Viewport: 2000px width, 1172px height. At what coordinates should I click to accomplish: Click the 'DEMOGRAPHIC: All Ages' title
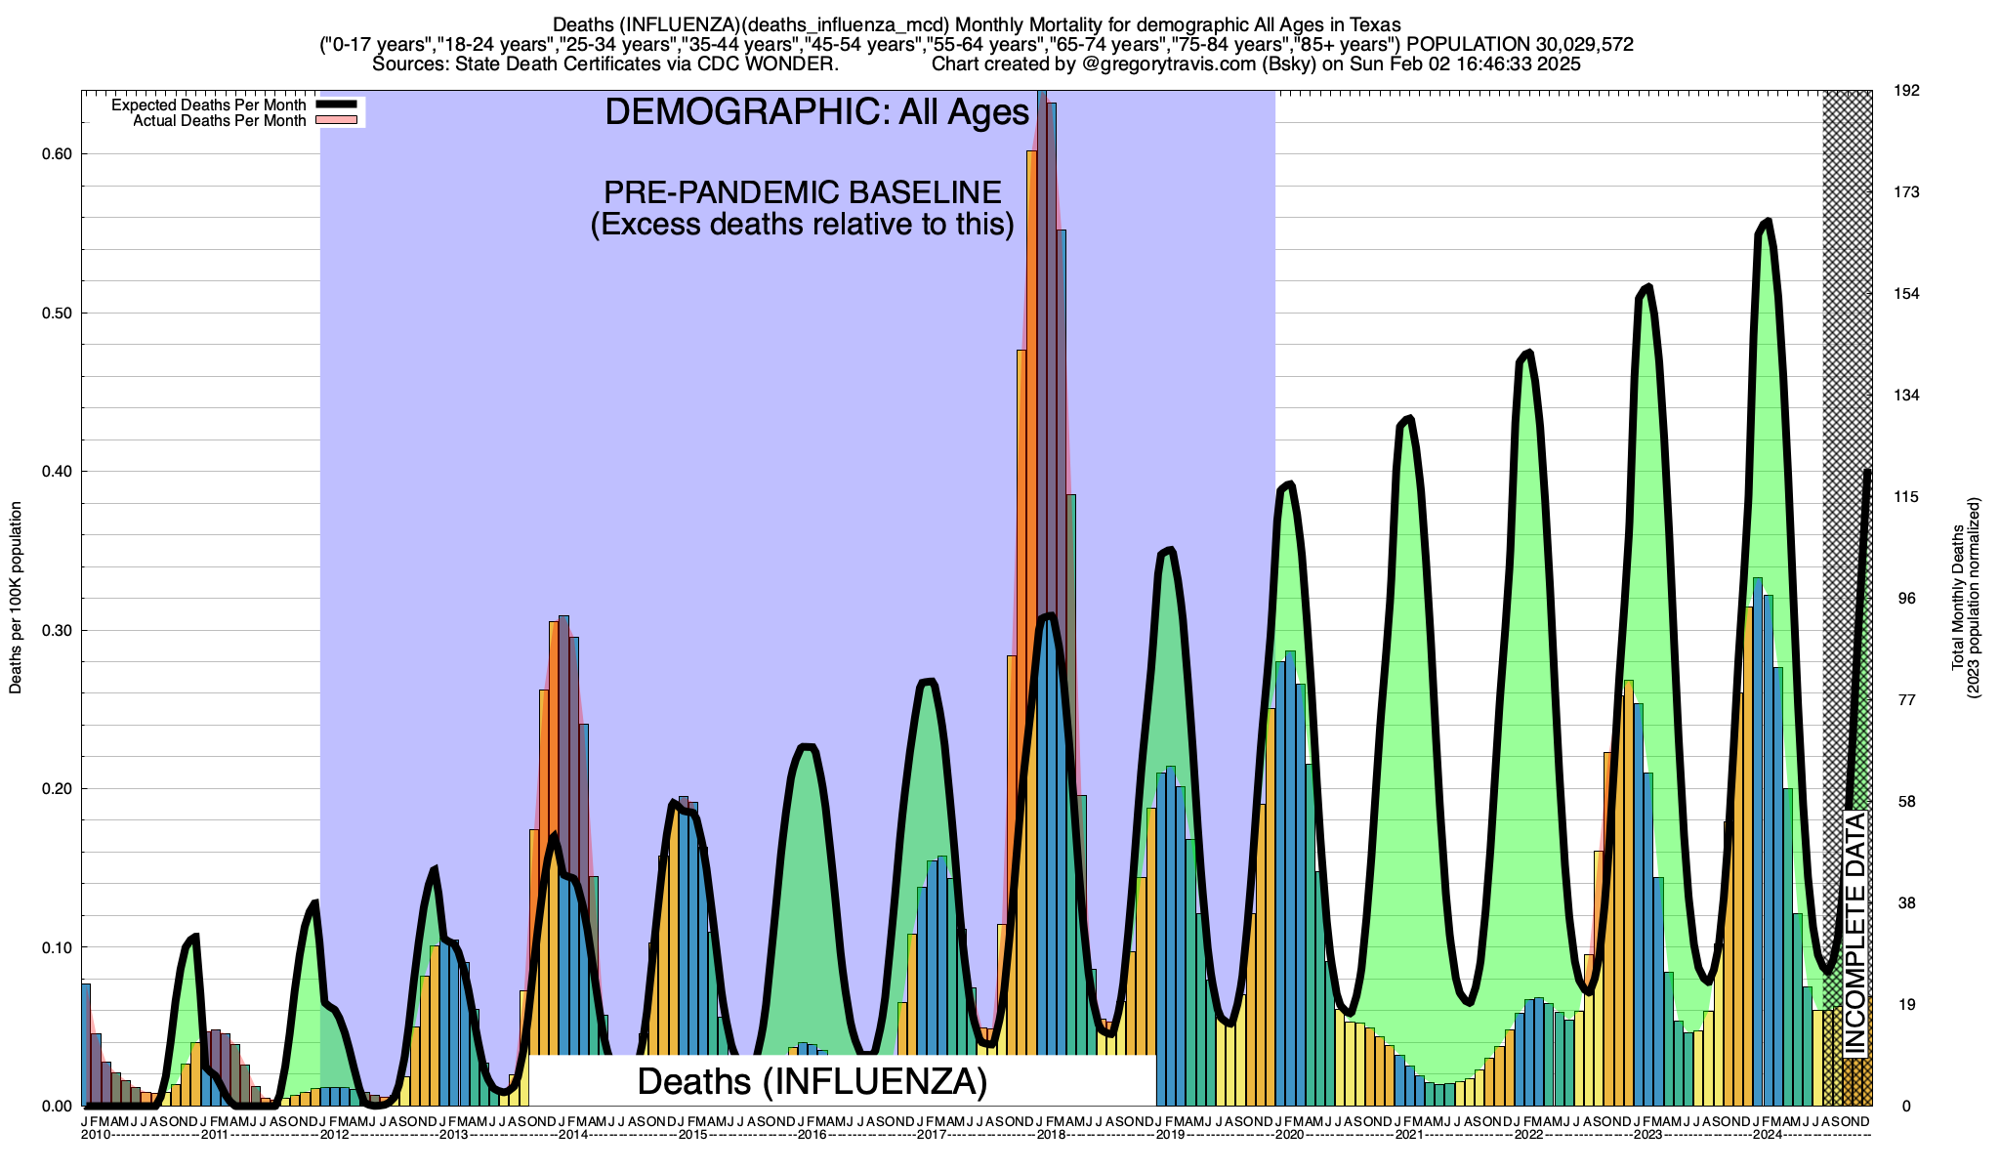[x=816, y=112]
